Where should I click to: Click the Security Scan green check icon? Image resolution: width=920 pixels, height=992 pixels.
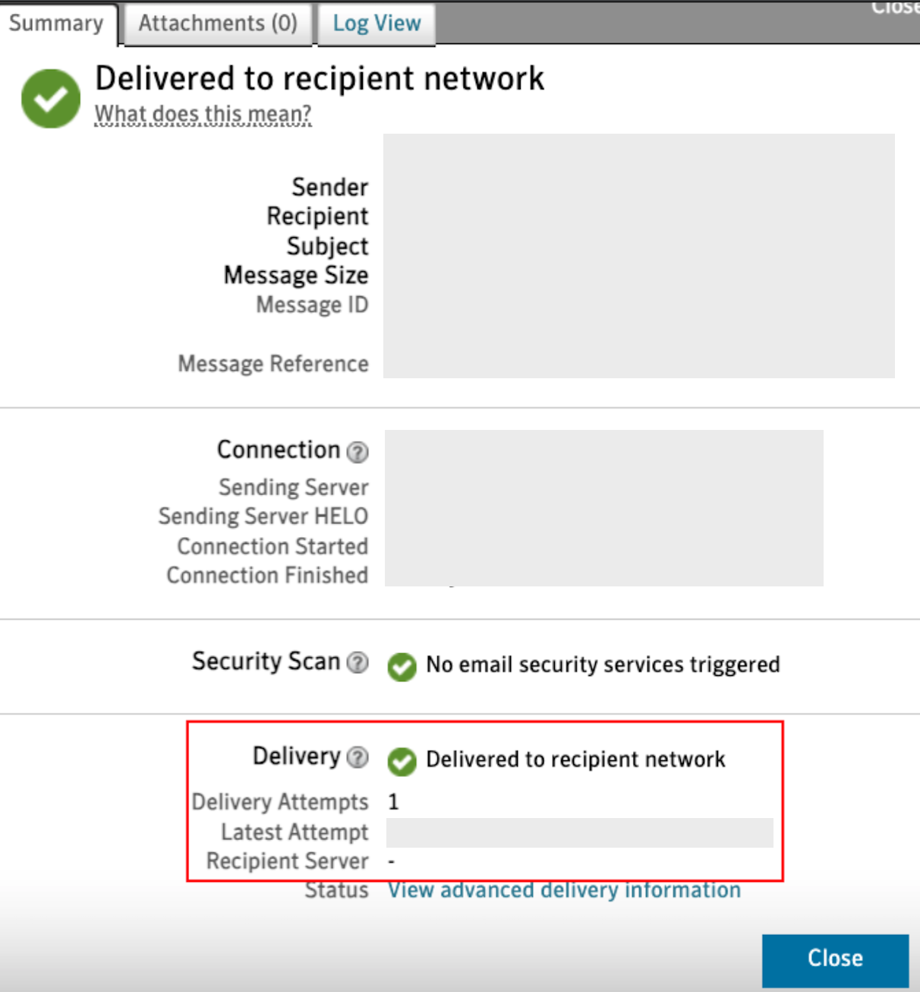(x=402, y=667)
